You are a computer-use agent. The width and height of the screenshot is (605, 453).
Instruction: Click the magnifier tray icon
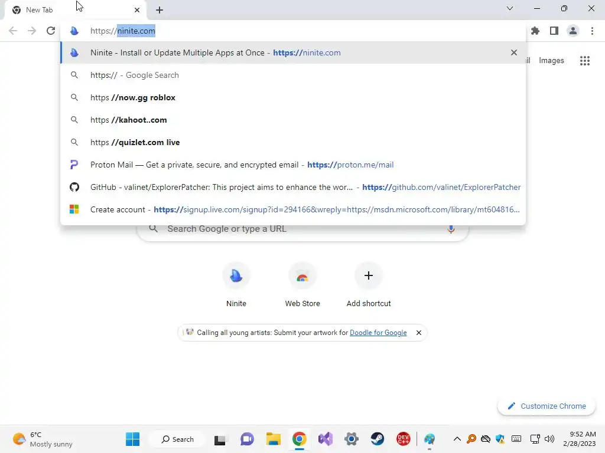(471, 439)
